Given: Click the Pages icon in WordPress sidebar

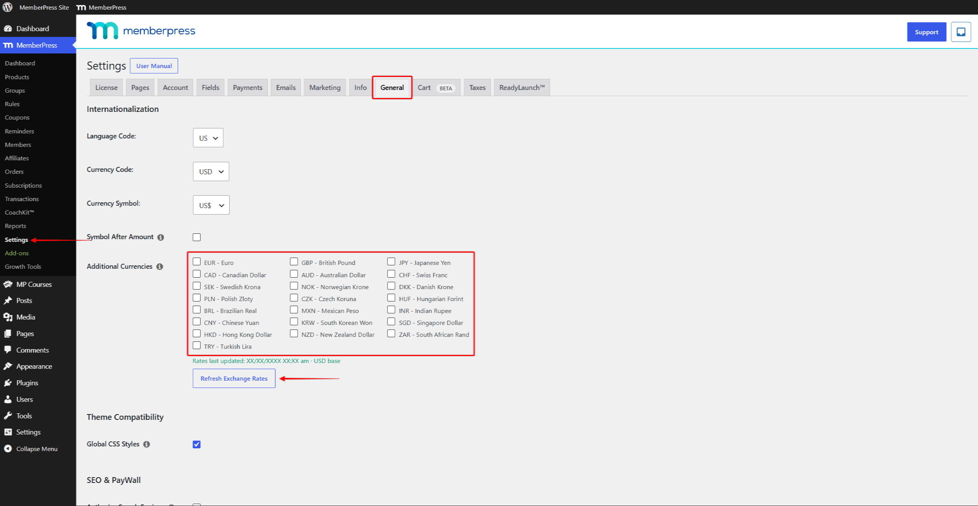Looking at the screenshot, I should pyautogui.click(x=8, y=333).
